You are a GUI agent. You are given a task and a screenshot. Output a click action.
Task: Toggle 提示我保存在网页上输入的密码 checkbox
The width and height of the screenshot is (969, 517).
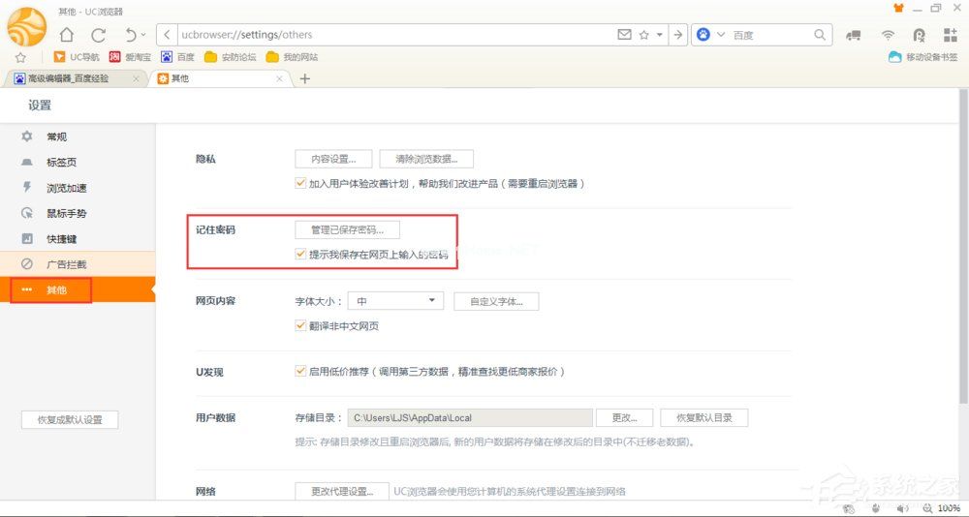pyautogui.click(x=300, y=255)
